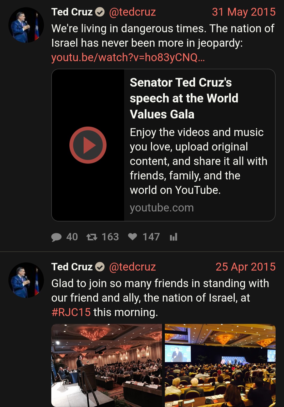Viewport: 284px width, 407px height.
Task: Open Ted Cruz avatar on first tweet
Action: [26, 25]
